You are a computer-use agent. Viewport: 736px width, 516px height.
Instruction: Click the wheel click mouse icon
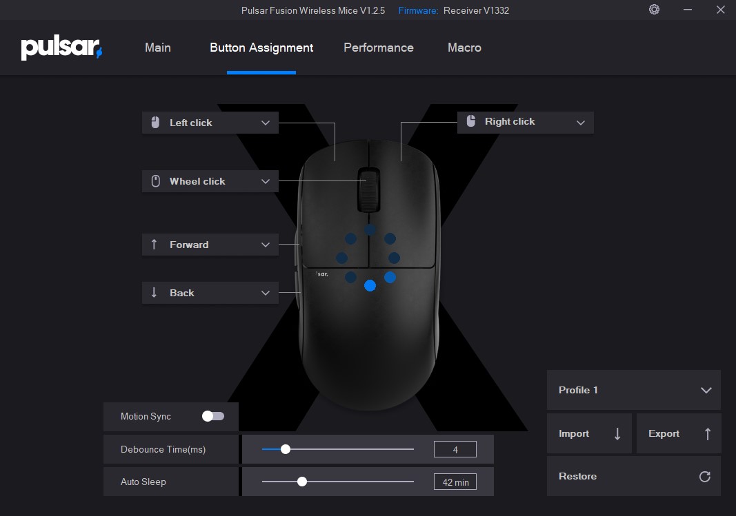tap(155, 181)
